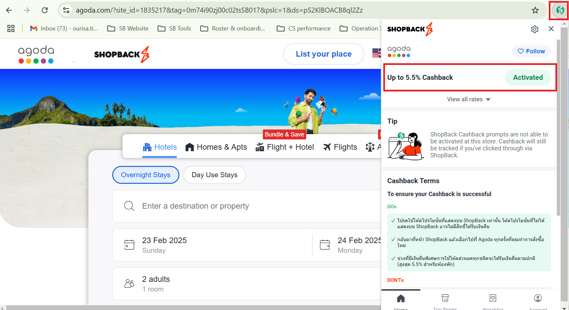
Task: Select the Flight + Hotel tab
Action: pyautogui.click(x=285, y=147)
